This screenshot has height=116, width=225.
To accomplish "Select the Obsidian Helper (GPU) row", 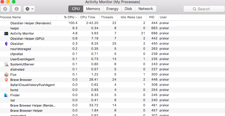I will [x=113, y=39].
